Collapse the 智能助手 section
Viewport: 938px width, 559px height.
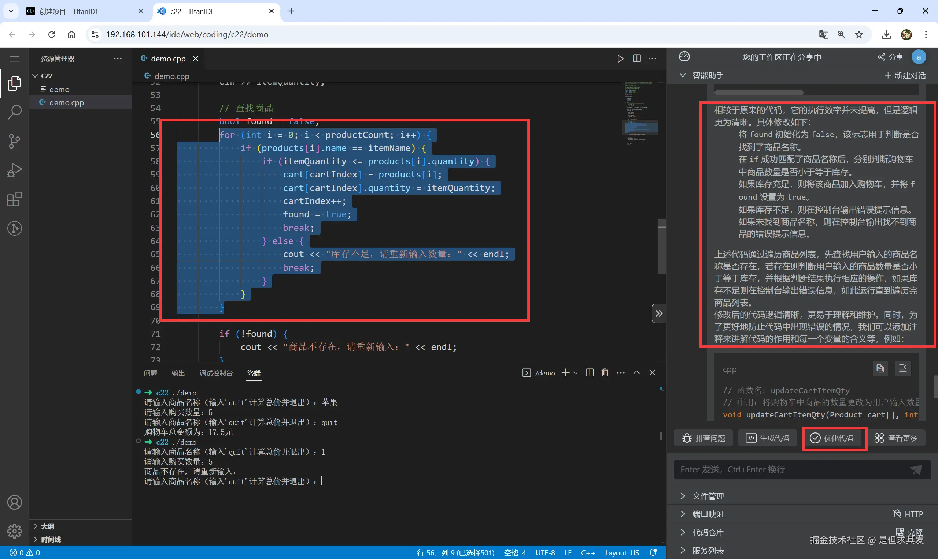click(683, 75)
